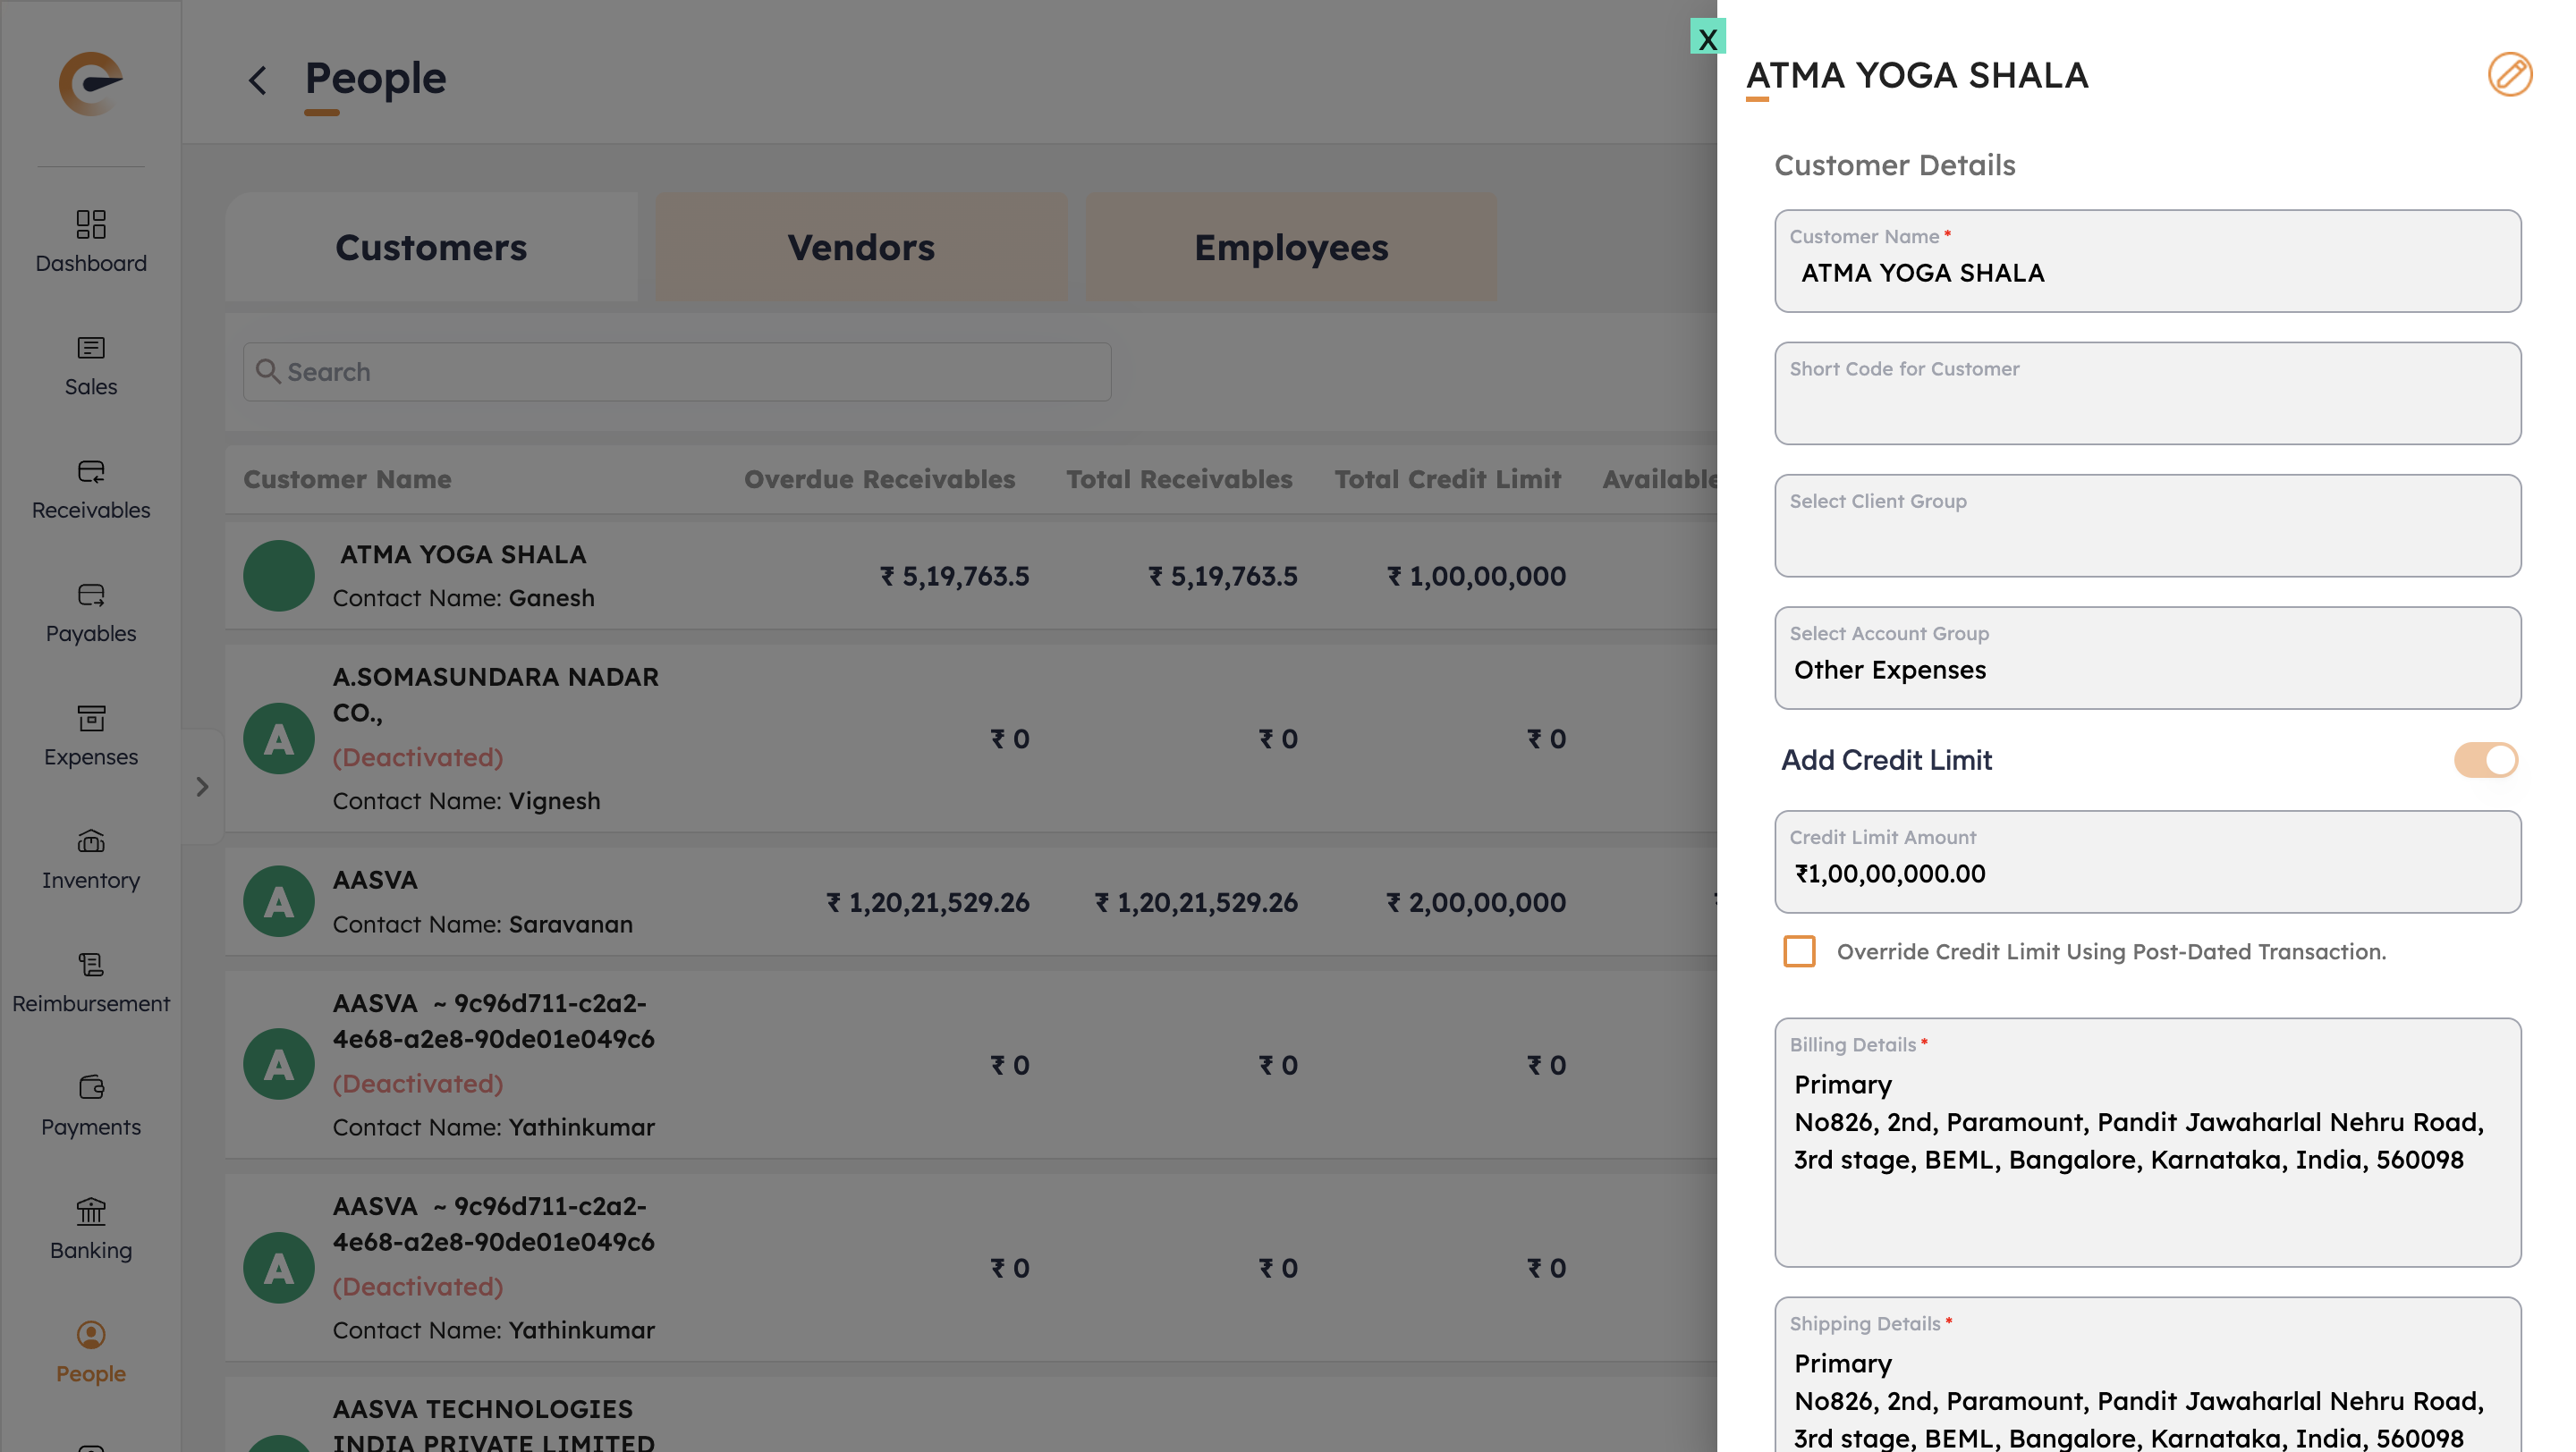
Task: Open the Select Account Group dropdown
Action: (x=2147, y=659)
